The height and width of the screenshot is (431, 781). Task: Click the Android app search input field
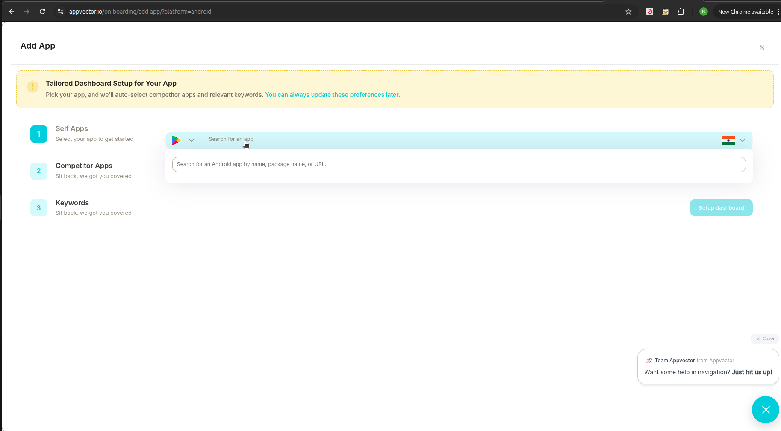point(459,164)
